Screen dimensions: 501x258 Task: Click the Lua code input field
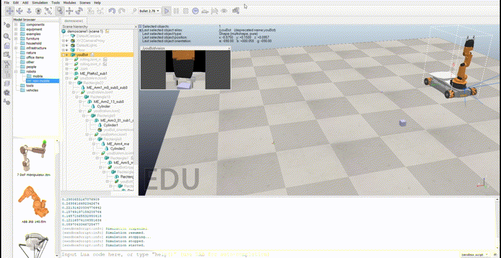point(247,254)
